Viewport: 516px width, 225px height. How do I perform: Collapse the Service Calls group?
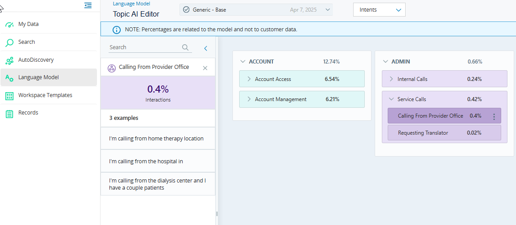pos(391,99)
